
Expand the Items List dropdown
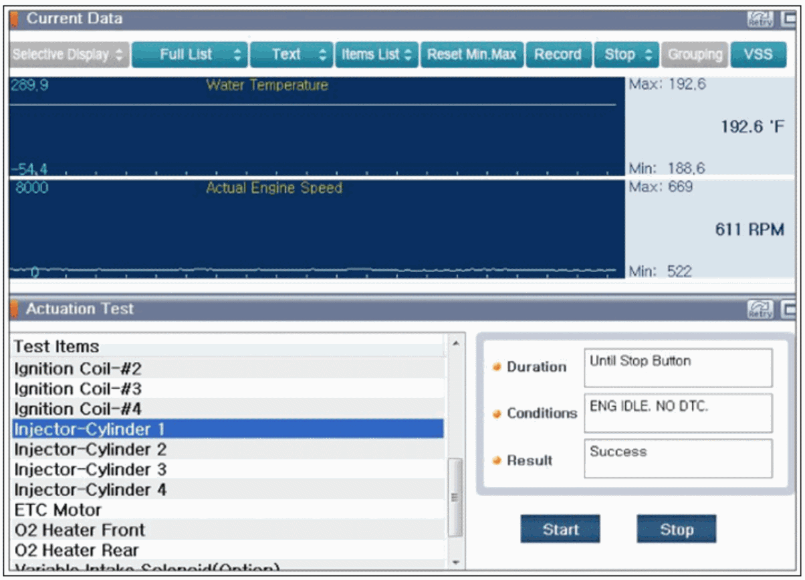(x=377, y=54)
